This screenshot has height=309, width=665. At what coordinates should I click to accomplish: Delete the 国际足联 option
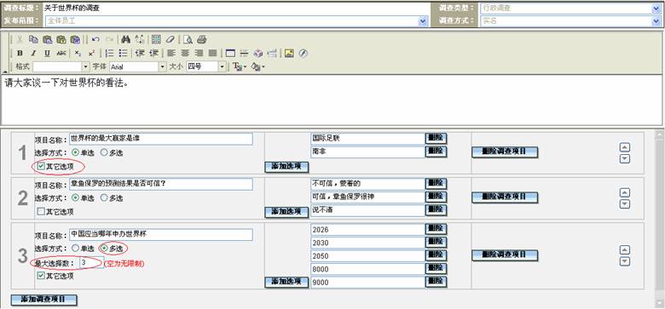point(436,139)
